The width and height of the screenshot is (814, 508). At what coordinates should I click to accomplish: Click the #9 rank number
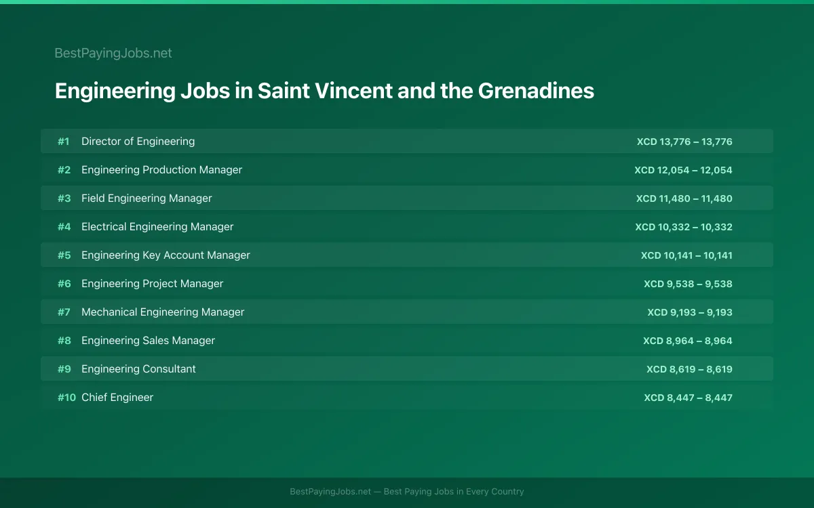tap(64, 369)
